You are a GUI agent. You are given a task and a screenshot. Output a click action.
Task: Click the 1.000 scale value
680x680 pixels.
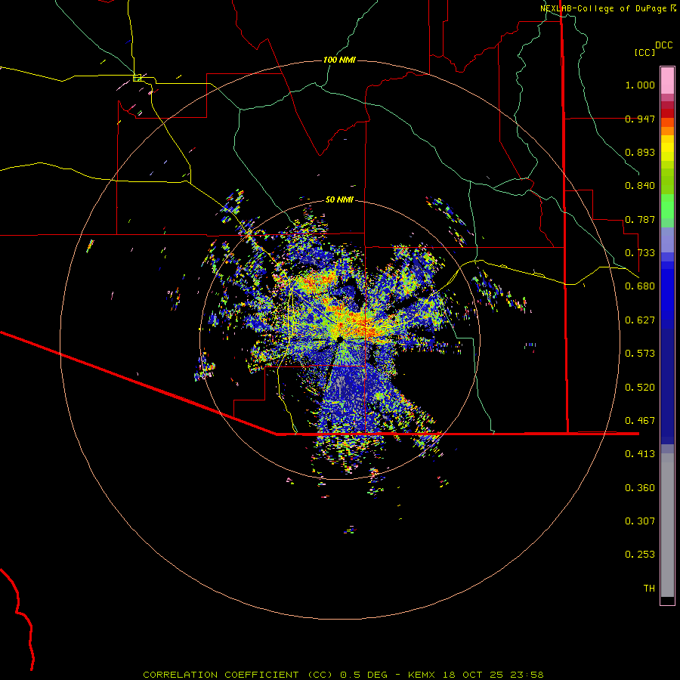pos(640,85)
